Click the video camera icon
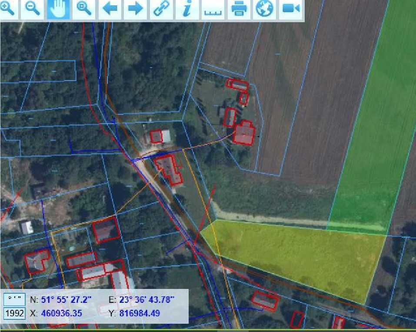This screenshot has height=332, width=416. (290, 9)
